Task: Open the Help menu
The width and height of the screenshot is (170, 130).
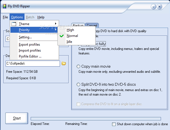Action: tap(41, 17)
